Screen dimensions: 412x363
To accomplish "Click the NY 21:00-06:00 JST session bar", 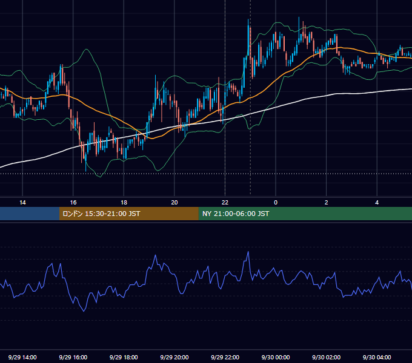I will (x=305, y=214).
